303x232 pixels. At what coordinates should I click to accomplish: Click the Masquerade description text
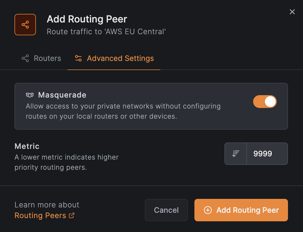click(x=123, y=111)
